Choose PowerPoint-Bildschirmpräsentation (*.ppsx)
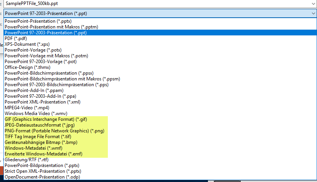This screenshot has height=182, width=317. coord(160,73)
